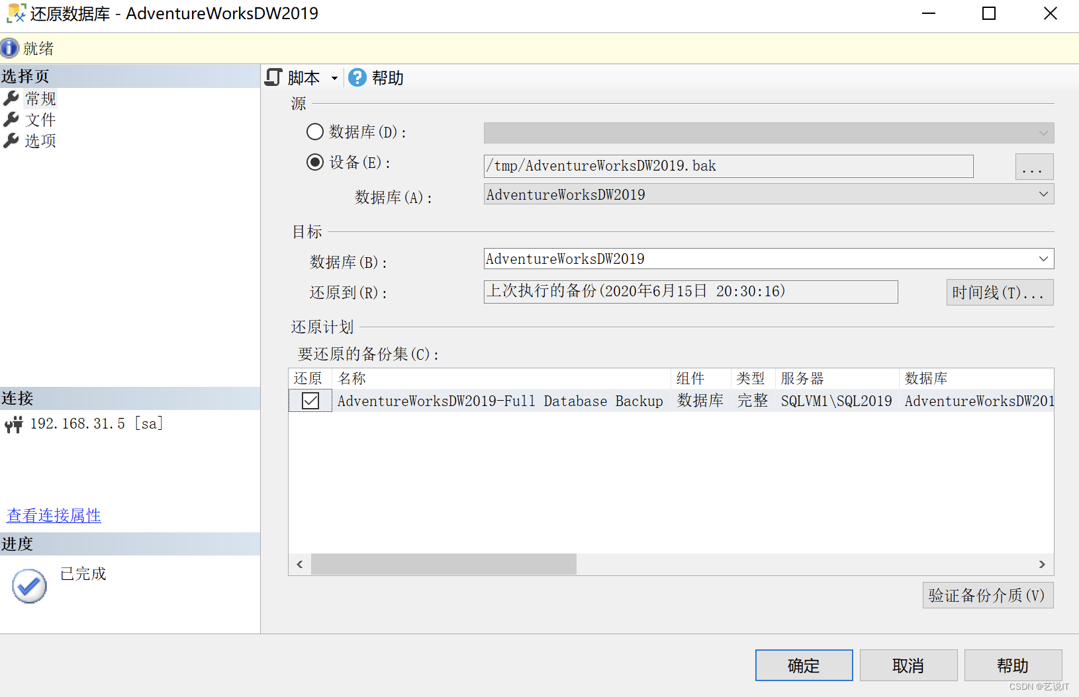1079x697 pixels.
Task: Select the 选项 page
Action: click(x=40, y=141)
